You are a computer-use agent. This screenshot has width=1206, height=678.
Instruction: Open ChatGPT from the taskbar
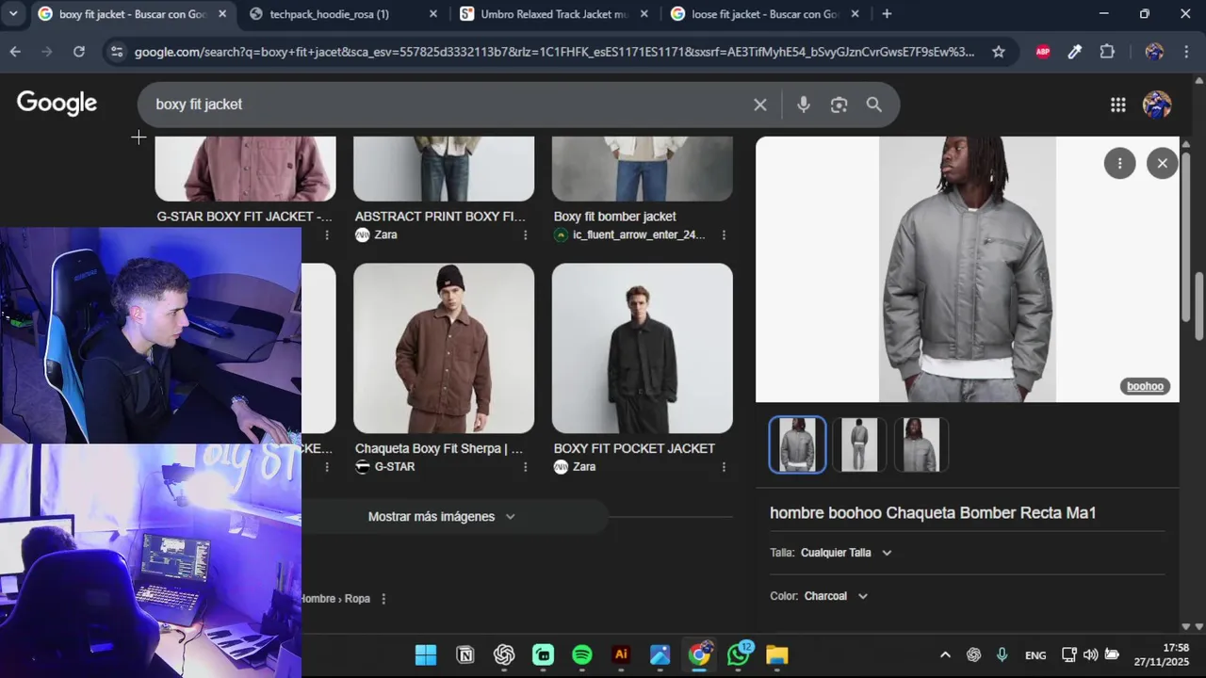(x=504, y=655)
